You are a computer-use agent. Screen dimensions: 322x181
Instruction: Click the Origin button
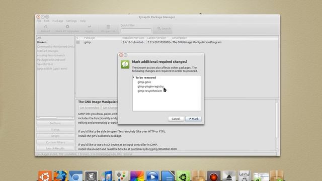[55, 136]
